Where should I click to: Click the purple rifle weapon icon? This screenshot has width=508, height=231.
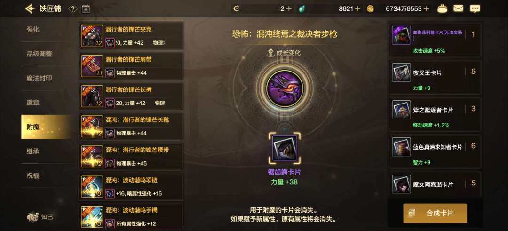[284, 88]
